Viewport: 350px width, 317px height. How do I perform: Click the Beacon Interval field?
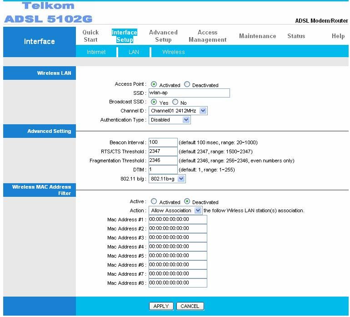[x=163, y=142]
